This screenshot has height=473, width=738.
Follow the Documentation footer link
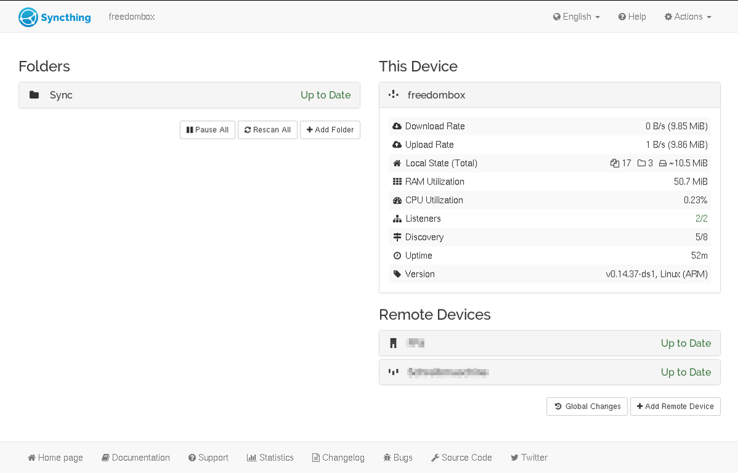tap(136, 458)
